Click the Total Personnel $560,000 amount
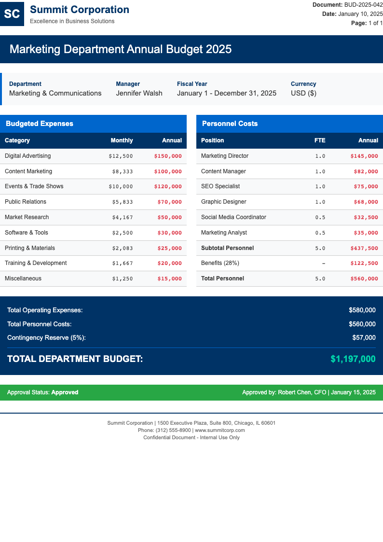Image resolution: width=383 pixels, height=542 pixels. pos(364,278)
